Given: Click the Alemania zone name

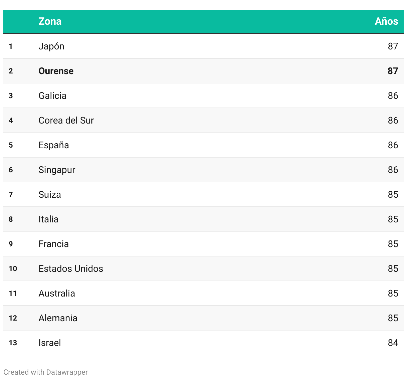Looking at the screenshot, I should click(x=58, y=318).
